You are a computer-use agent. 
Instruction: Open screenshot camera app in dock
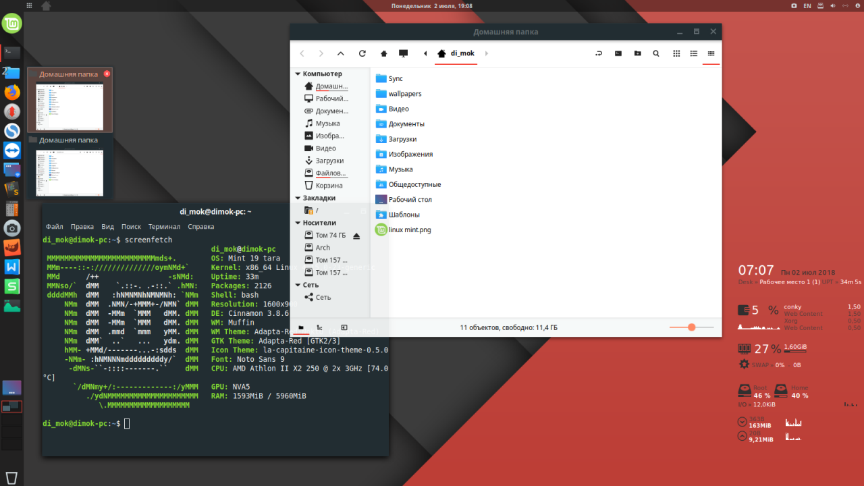tap(12, 228)
